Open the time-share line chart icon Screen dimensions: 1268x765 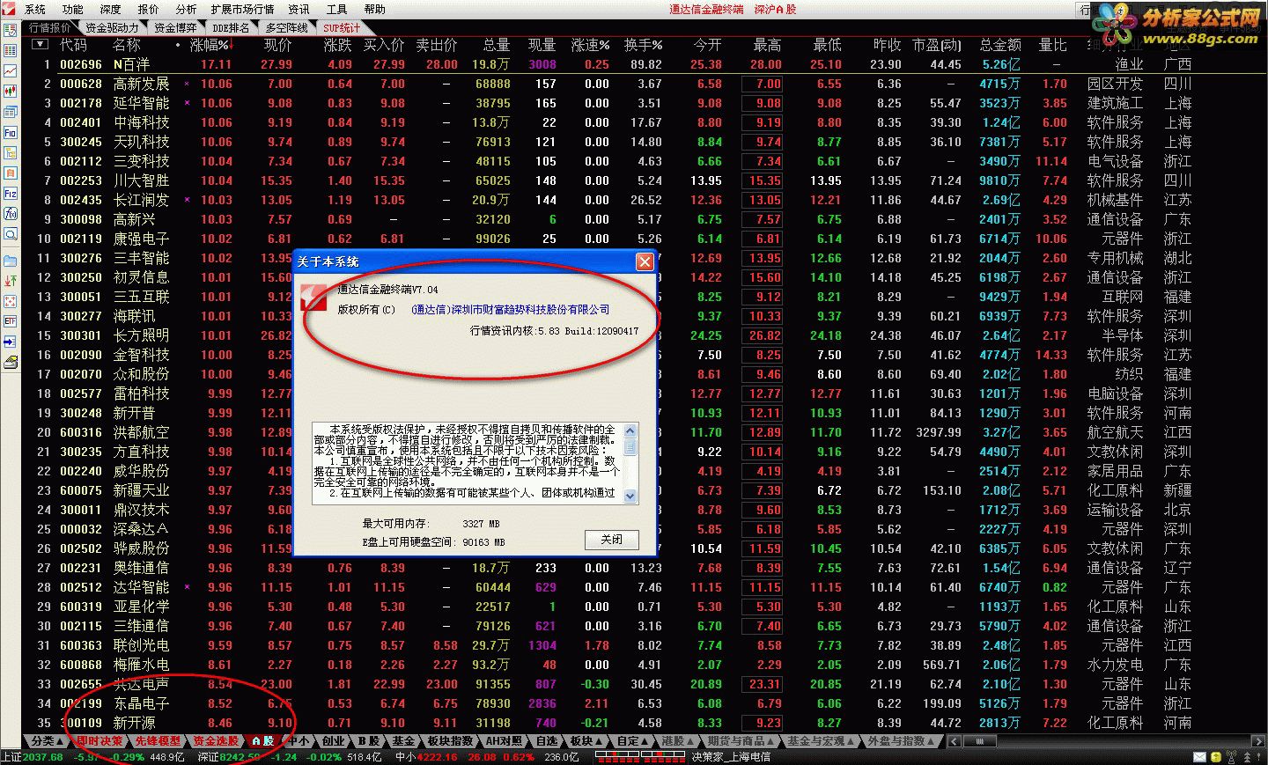click(10, 70)
